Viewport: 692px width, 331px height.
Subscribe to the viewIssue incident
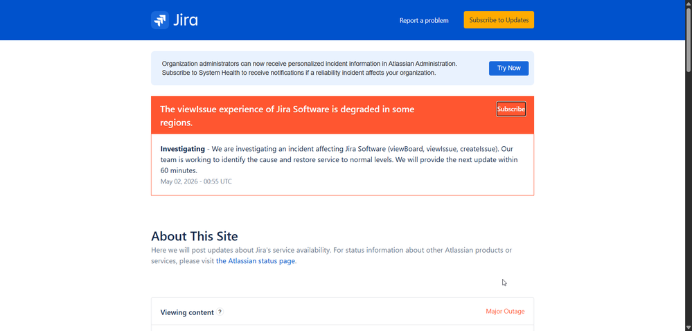point(511,109)
